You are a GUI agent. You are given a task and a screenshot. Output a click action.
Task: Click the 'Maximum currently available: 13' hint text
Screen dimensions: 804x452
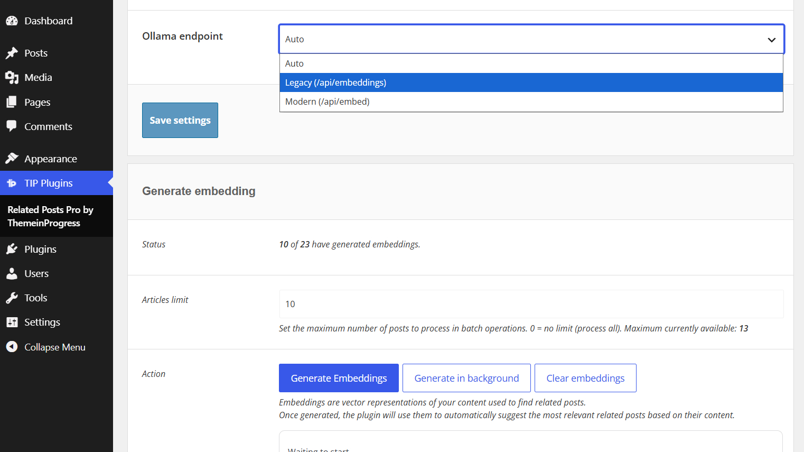686,328
